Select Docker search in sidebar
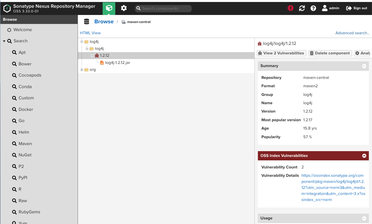 click(x=26, y=109)
